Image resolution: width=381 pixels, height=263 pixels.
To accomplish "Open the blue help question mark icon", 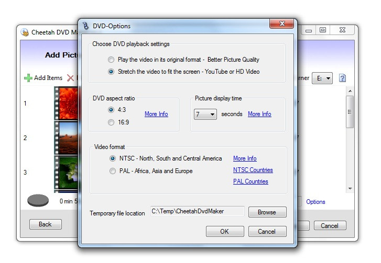I will coord(342,78).
